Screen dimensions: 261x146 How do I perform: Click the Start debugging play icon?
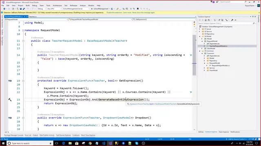[x=92, y=9]
